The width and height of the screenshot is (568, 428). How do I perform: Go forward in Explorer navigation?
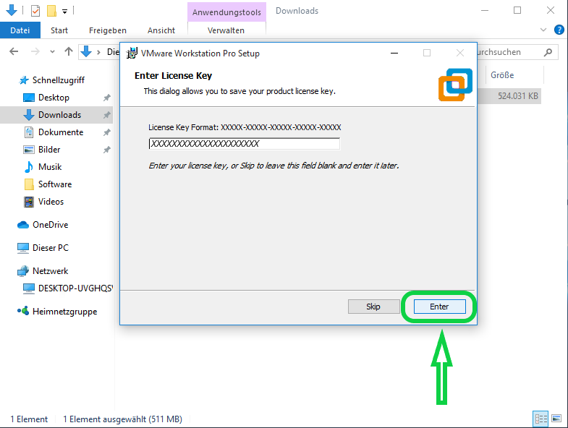(x=35, y=52)
